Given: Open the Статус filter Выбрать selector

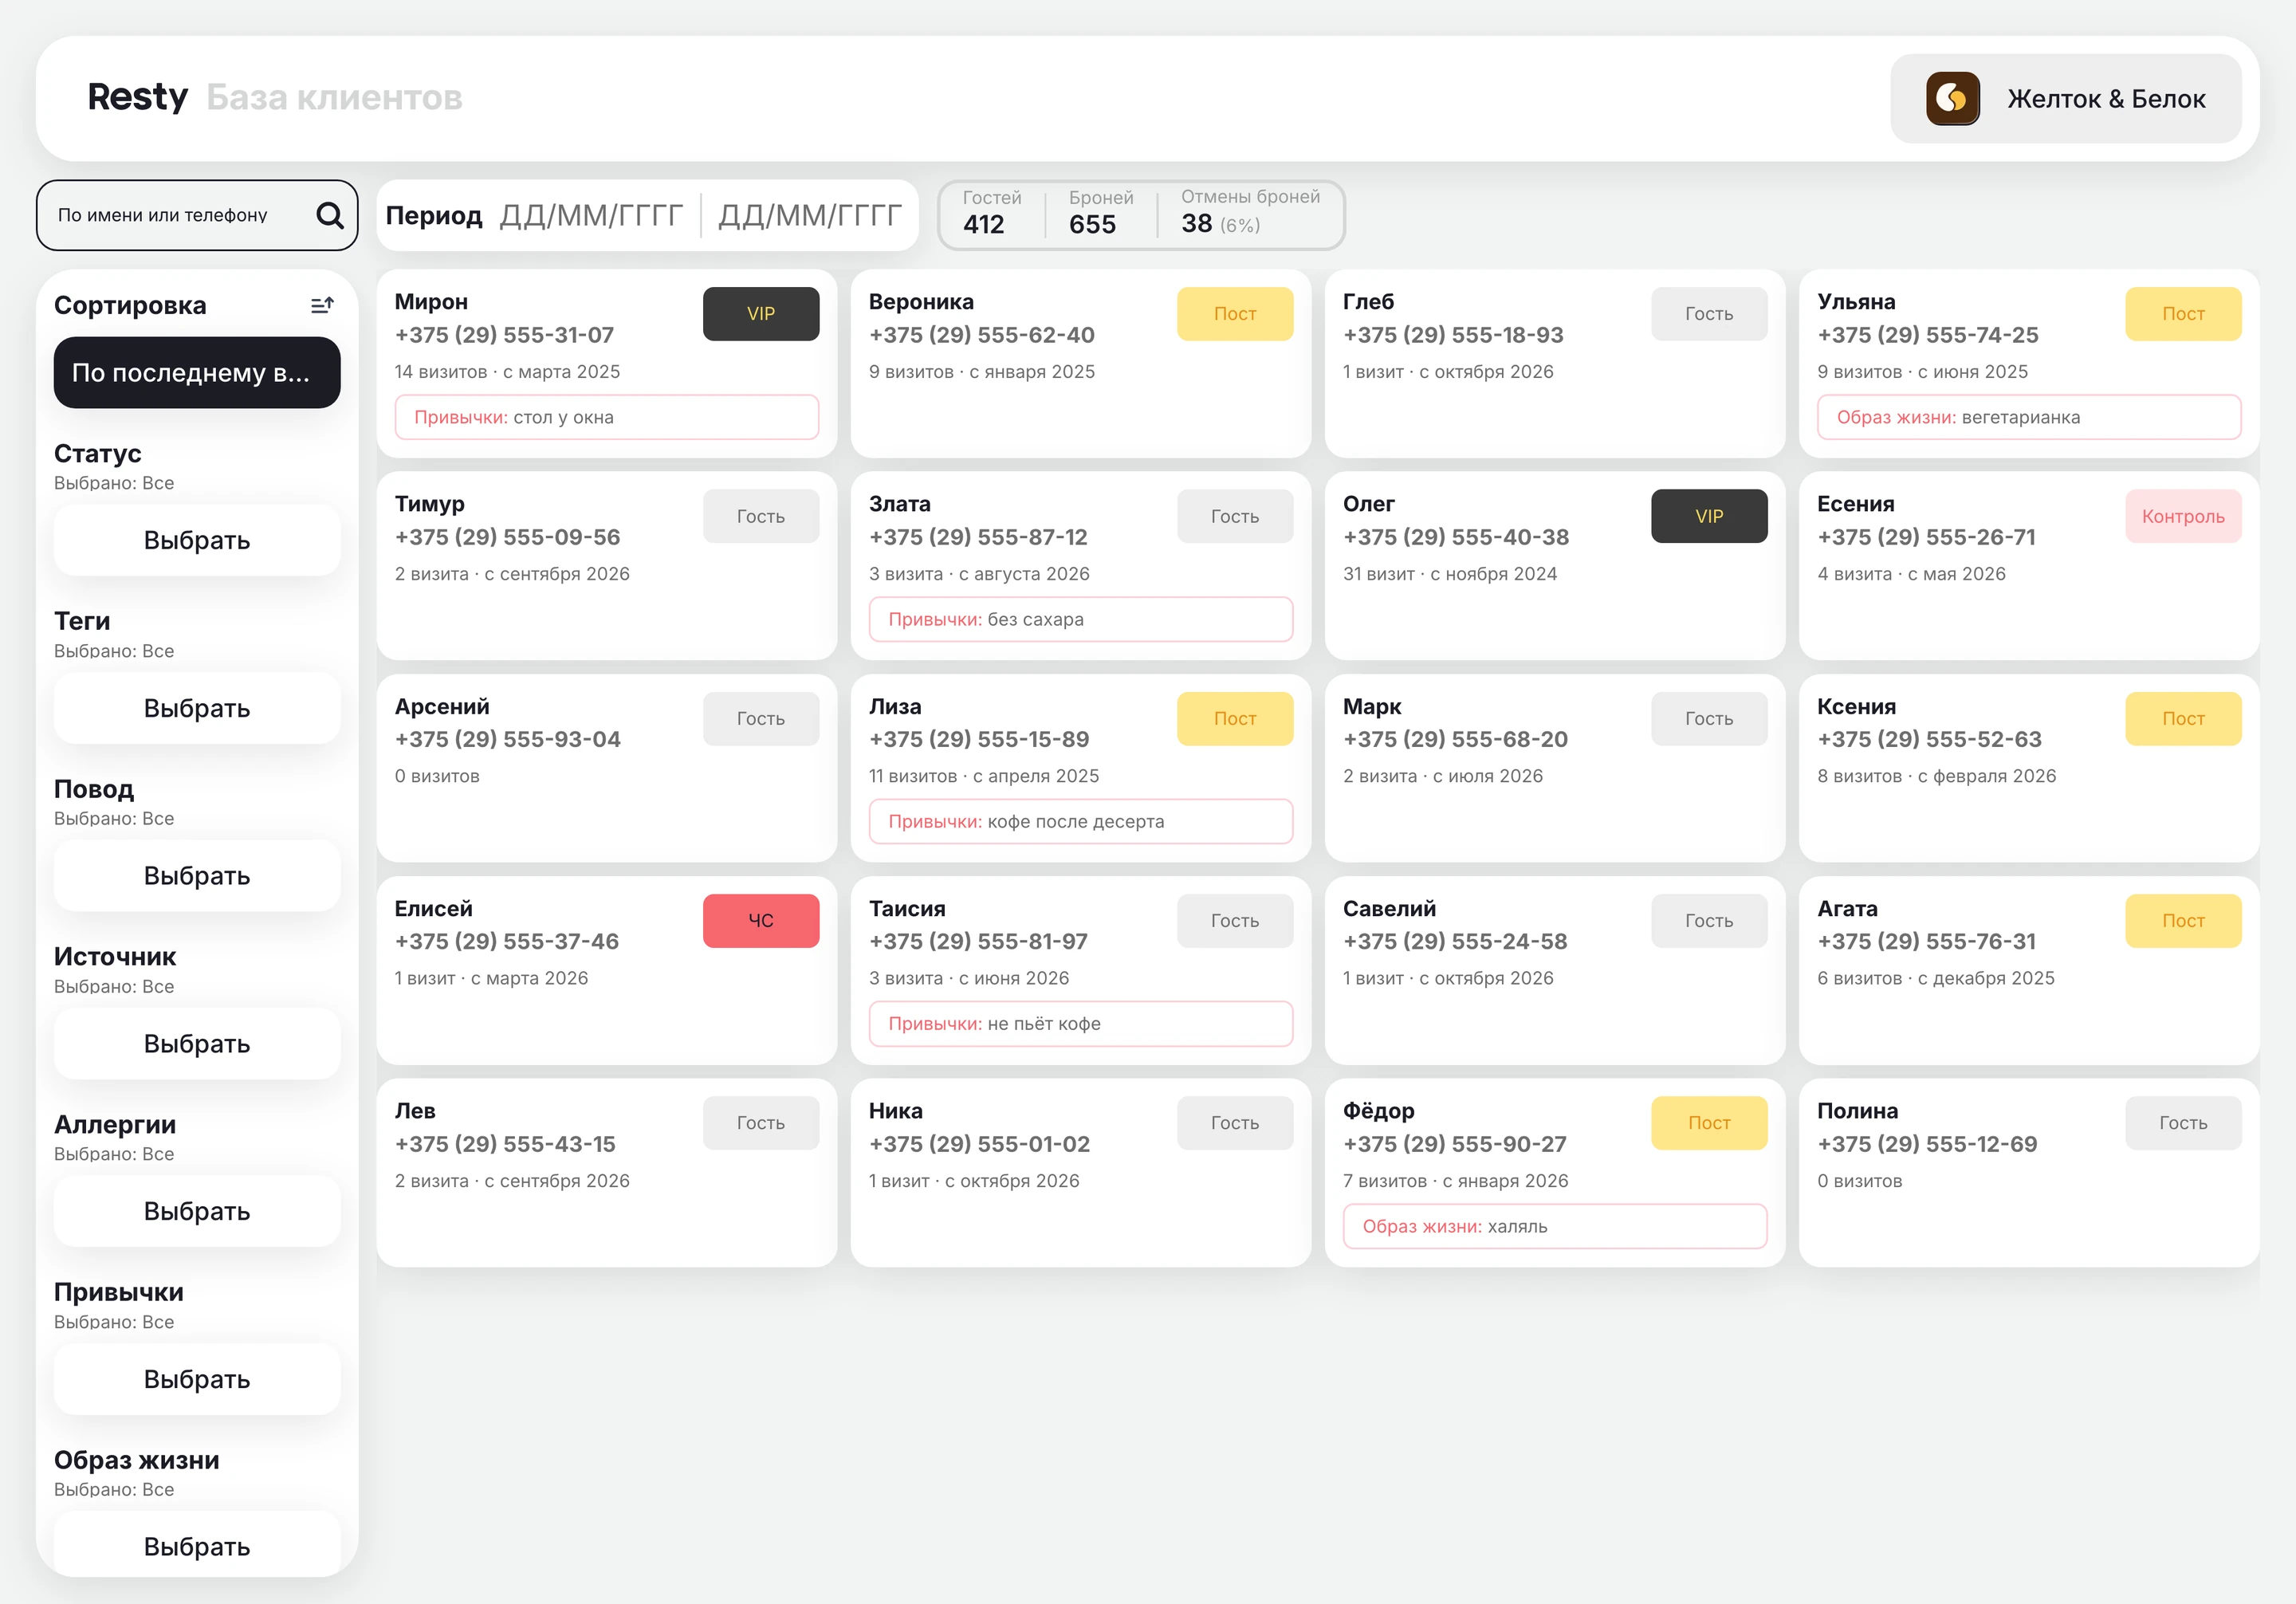Looking at the screenshot, I should coord(197,540).
